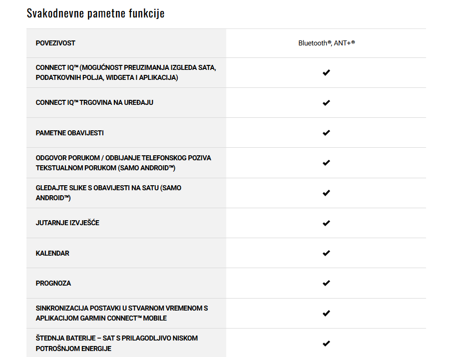Click the Jutarnje izvješće feature label
463x357 pixels.
[67, 223]
